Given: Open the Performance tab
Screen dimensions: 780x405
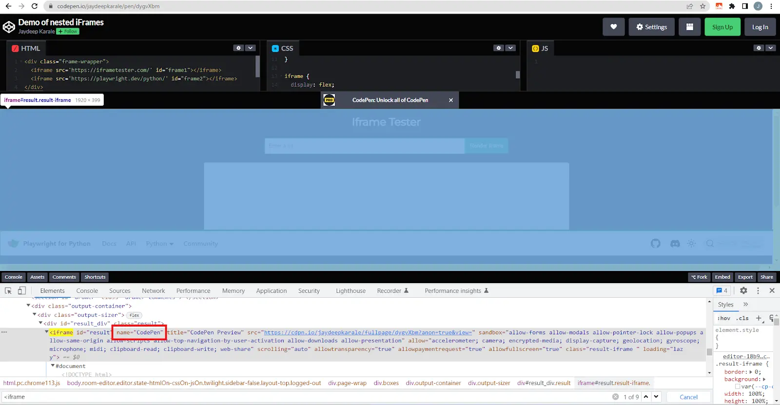Looking at the screenshot, I should (194, 290).
